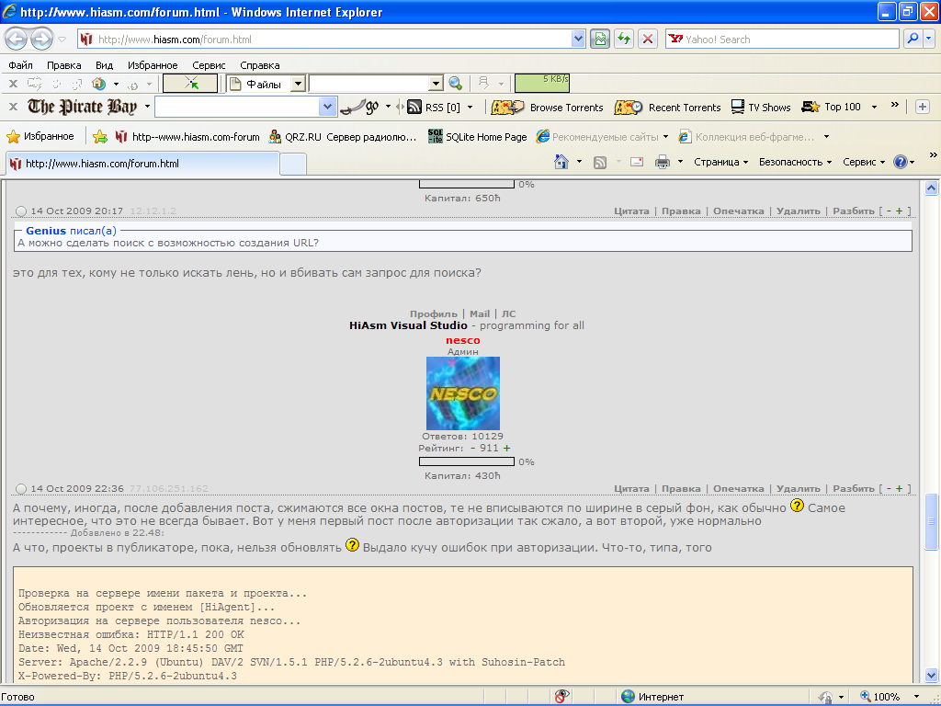
Task: Select radio button of 14 Oct 22:36 post
Action: [x=22, y=489]
